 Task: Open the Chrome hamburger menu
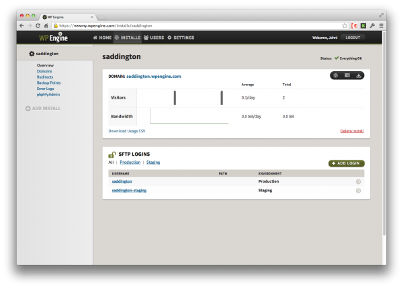click(x=382, y=25)
